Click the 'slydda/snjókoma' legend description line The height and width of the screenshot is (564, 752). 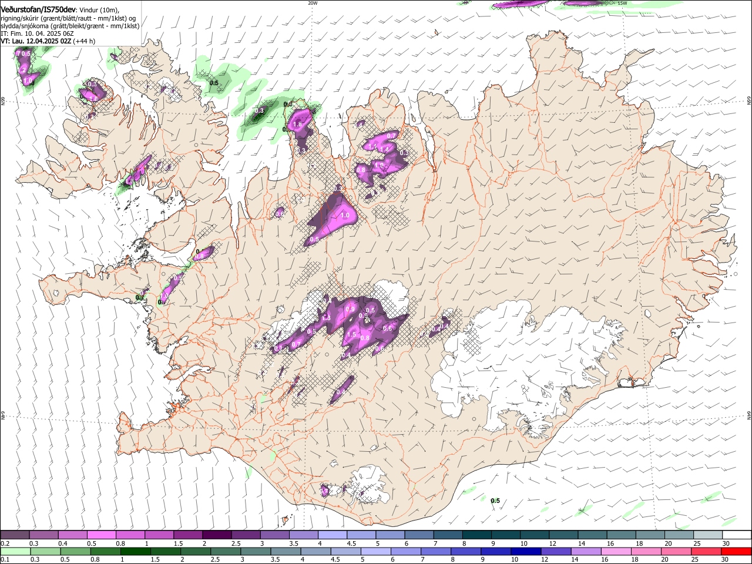coord(70,26)
